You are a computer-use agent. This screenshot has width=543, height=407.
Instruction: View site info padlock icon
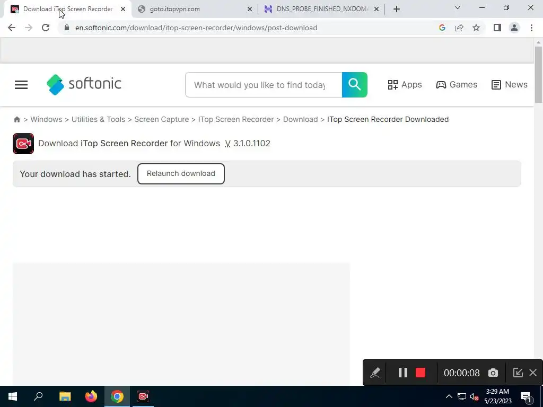click(67, 28)
